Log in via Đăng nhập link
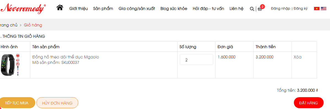Image resolution: width=330 pixels, height=109 pixels. click(281, 9)
